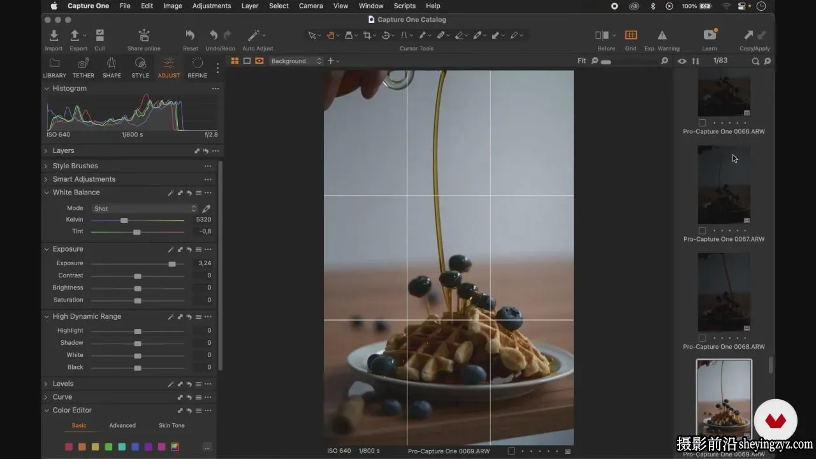Screen dimensions: 816x459
Task: Open the browser search magnifier icon
Action: (x=755, y=61)
